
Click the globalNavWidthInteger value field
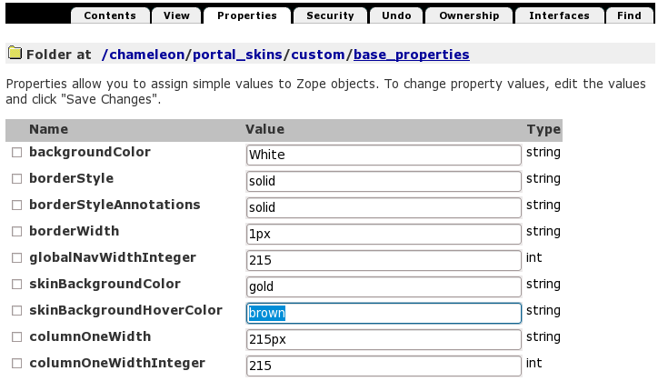coord(384,260)
